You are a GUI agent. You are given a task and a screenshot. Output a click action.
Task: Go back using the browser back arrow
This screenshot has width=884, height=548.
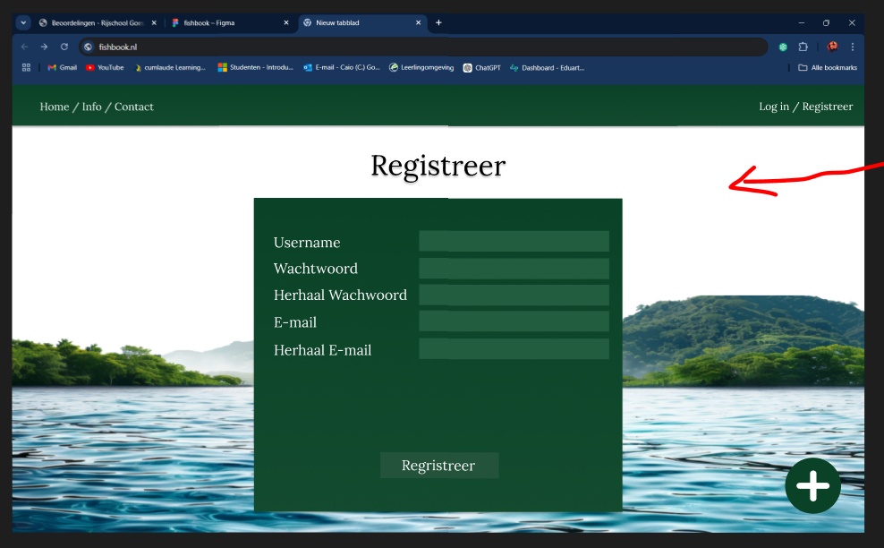24,47
